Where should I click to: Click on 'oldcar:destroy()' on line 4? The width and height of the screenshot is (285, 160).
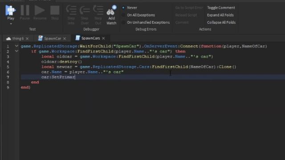61,62
